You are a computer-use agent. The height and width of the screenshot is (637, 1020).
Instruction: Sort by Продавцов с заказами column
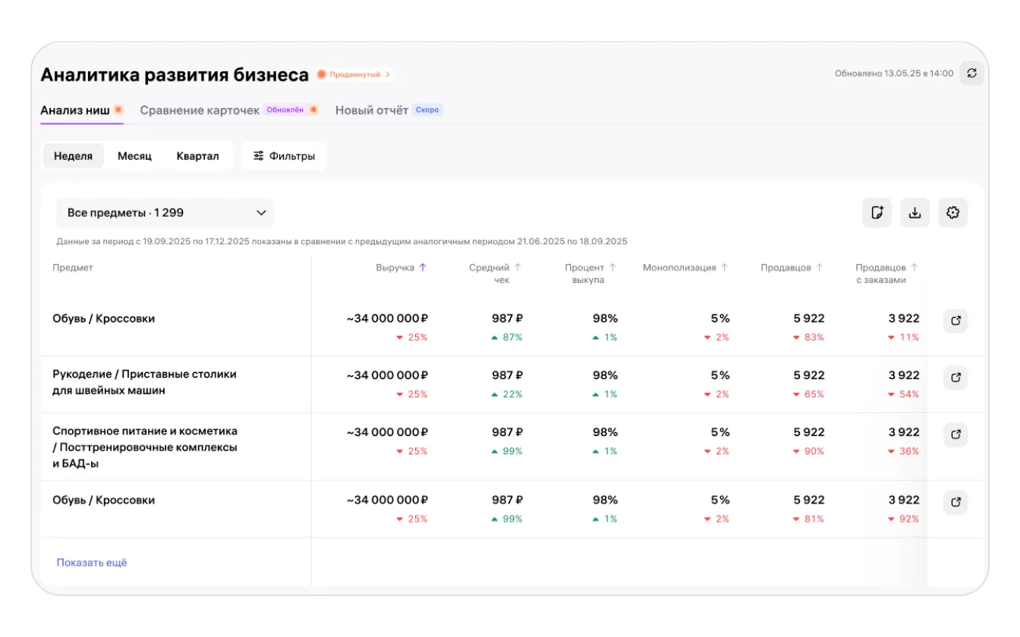914,268
